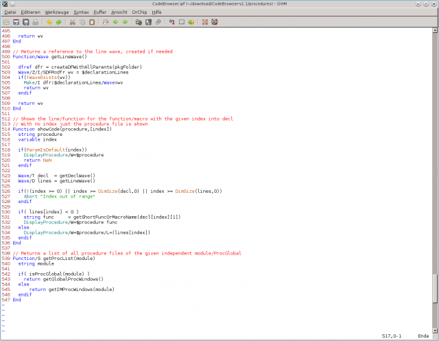Screen dimensions: 439x341
Task: Open the Find and Replace toolbar icon
Action: point(106,22)
